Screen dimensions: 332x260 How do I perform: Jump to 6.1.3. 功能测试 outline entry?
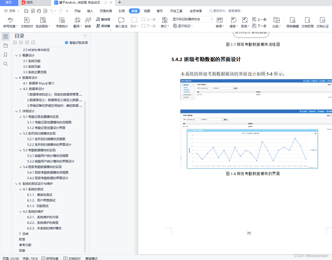tap(38, 206)
